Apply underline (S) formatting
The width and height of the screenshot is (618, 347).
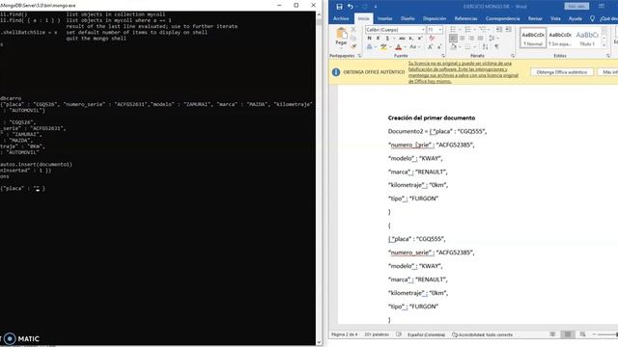pos(387,39)
